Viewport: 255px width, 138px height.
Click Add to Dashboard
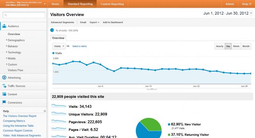[x=113, y=22]
